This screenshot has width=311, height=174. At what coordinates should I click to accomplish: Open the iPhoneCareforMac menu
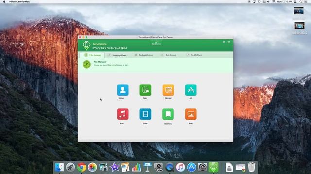point(19,2)
